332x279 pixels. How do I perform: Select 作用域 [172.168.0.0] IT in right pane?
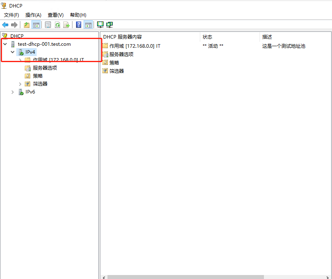[x=135, y=46]
